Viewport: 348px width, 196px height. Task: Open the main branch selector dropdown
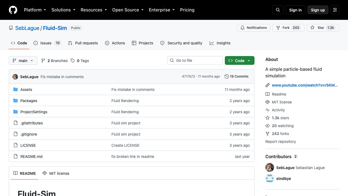click(x=23, y=60)
